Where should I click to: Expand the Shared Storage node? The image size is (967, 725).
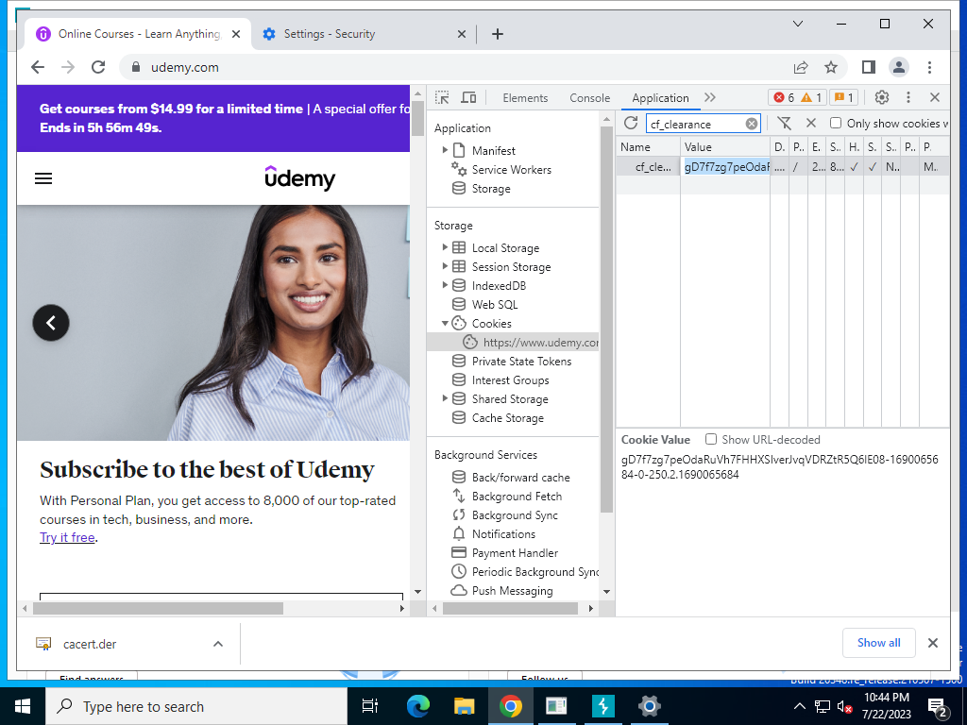click(445, 398)
